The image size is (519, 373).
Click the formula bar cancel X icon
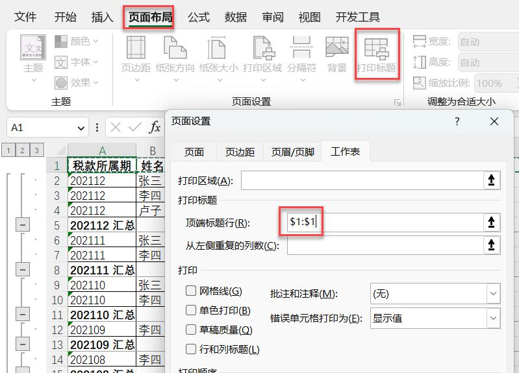point(116,127)
